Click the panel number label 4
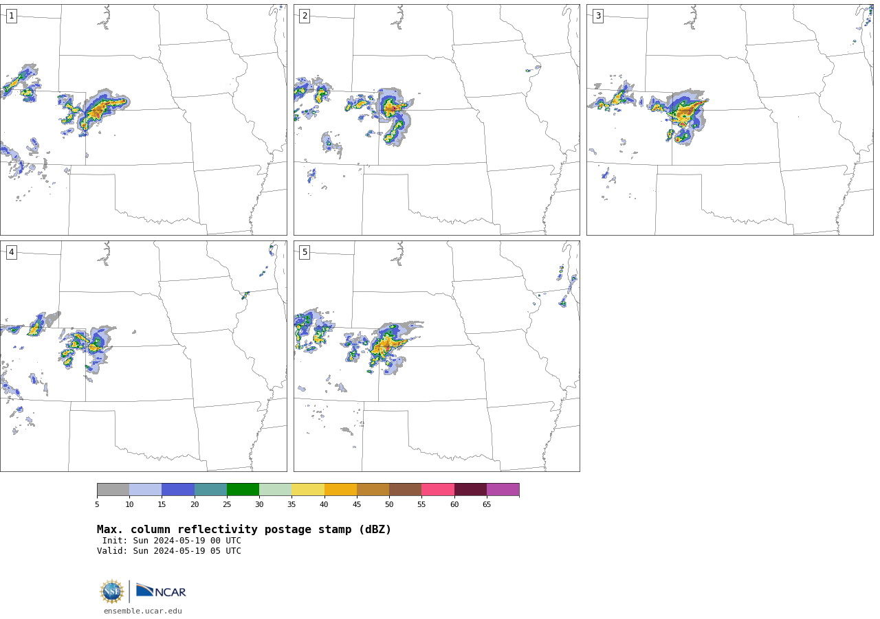The image size is (880, 619). (x=11, y=252)
